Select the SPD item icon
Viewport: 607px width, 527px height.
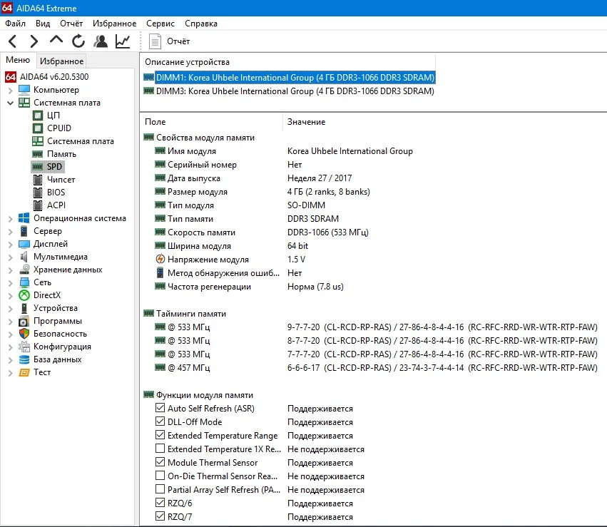point(38,167)
